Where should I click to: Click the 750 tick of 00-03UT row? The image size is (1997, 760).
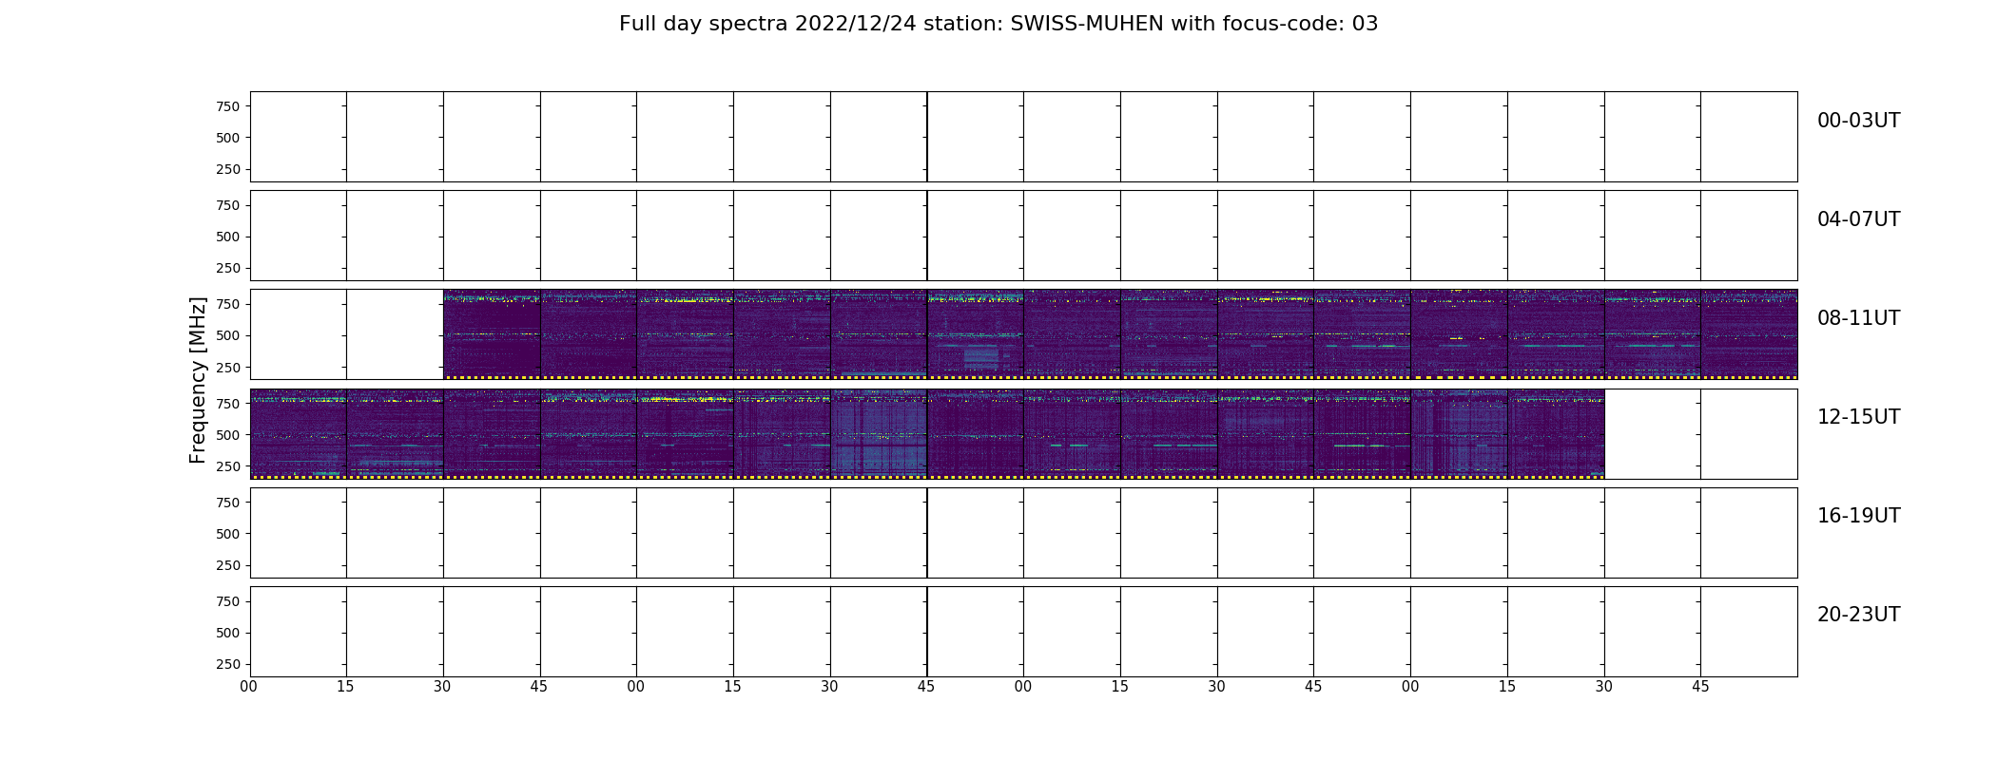[228, 106]
